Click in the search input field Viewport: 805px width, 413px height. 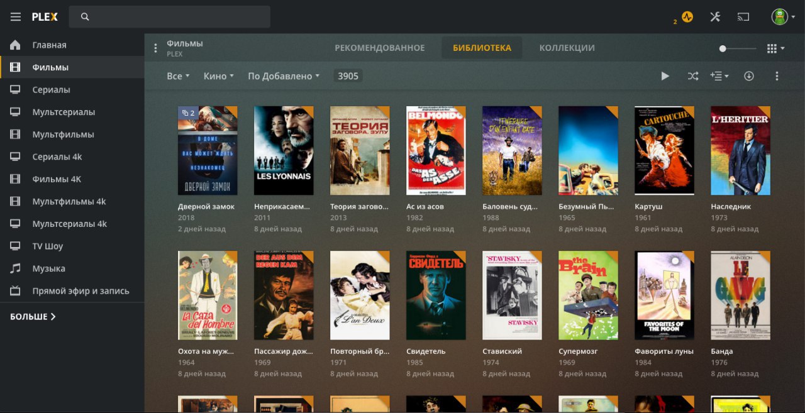[170, 17]
